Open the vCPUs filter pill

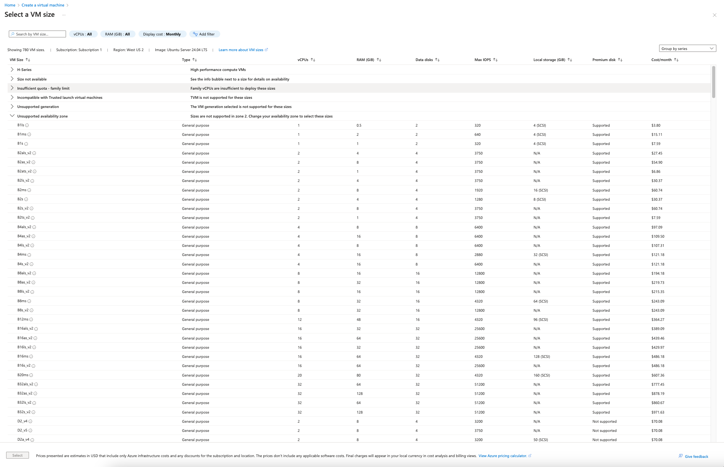pyautogui.click(x=83, y=34)
